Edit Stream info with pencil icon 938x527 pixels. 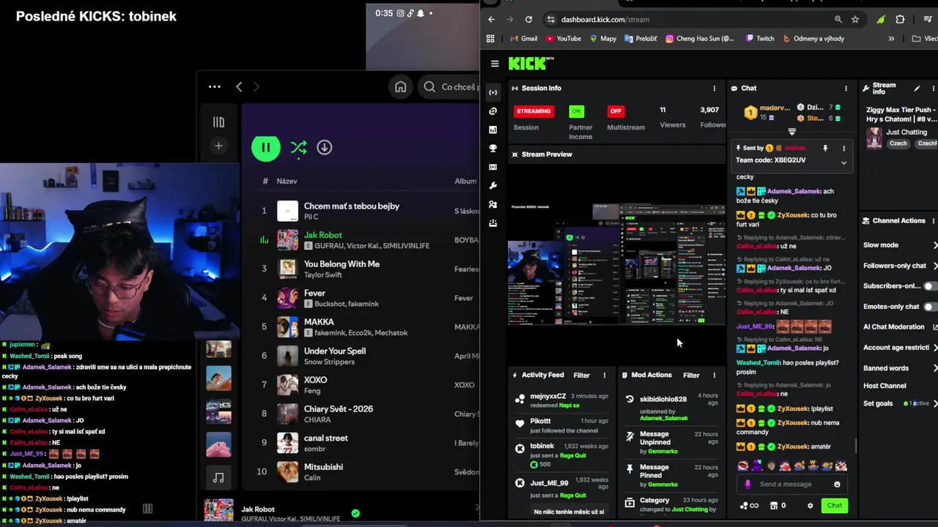coord(917,89)
